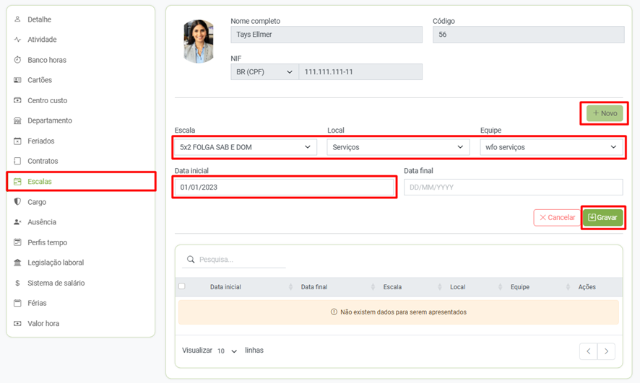Click the Atividade pulse icon
Screen dimensions: 640x383
pos(17,40)
